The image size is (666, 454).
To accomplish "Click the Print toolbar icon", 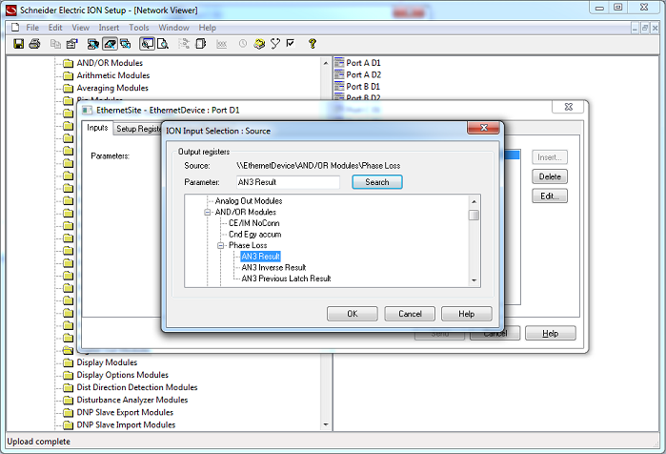I will pyautogui.click(x=35, y=43).
